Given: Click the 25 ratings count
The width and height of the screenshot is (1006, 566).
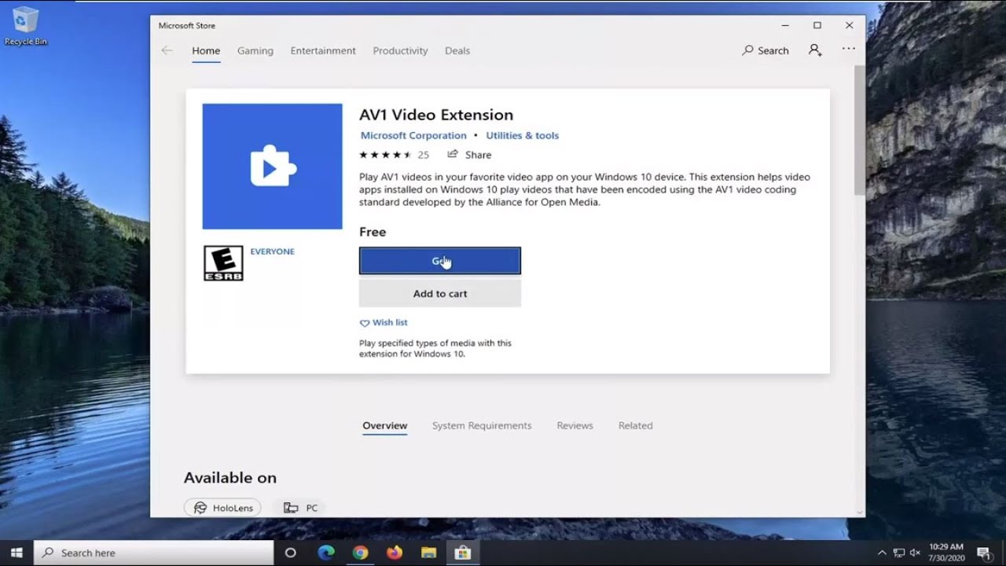Looking at the screenshot, I should [424, 155].
